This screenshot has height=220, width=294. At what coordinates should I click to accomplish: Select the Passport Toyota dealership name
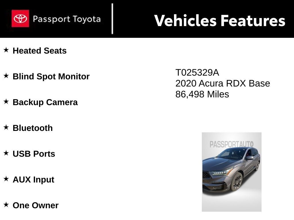[x=67, y=19]
